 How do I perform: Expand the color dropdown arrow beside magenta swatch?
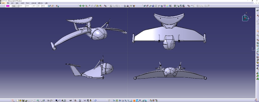pyautogui.click(x=11, y=6)
